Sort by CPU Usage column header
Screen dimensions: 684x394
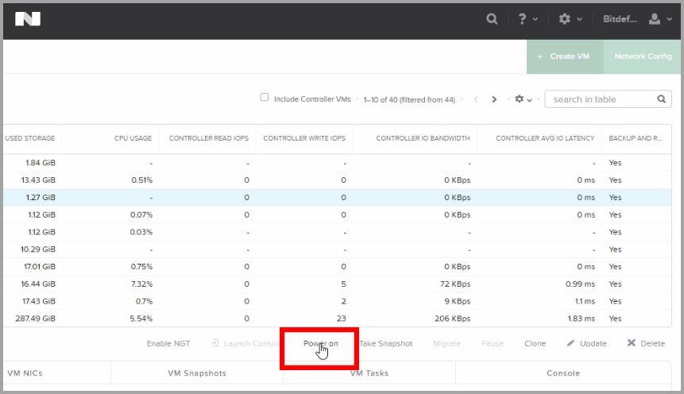[x=133, y=138]
